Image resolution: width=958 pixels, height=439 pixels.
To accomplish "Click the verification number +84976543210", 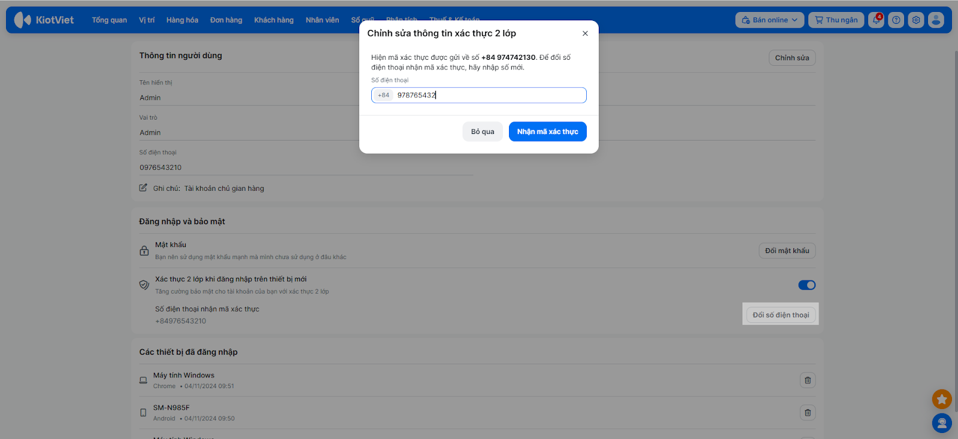I will point(181,321).
